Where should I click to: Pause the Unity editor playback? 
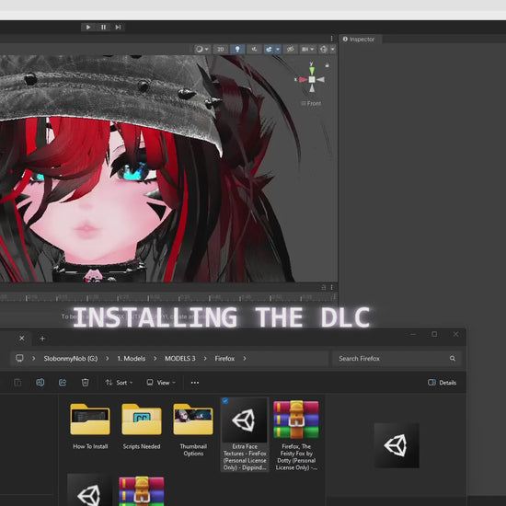click(103, 27)
